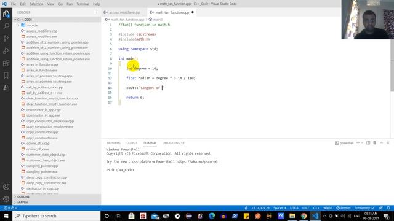Screen dimensions: 394x221
Task: Select the math_tan_function.cpp editor tab
Action: pos(172,12)
